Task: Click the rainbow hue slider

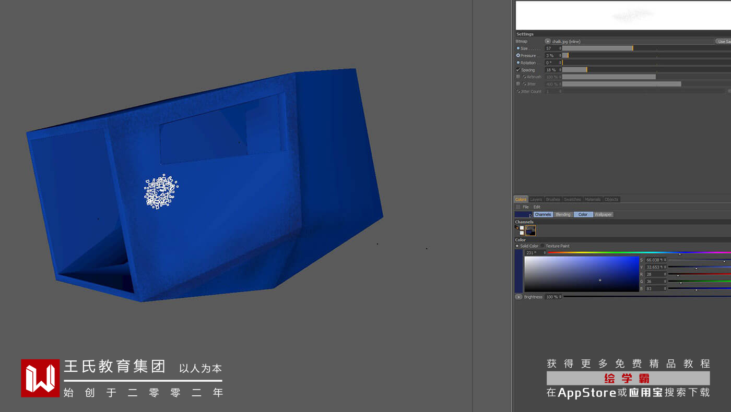Action: coord(639,252)
